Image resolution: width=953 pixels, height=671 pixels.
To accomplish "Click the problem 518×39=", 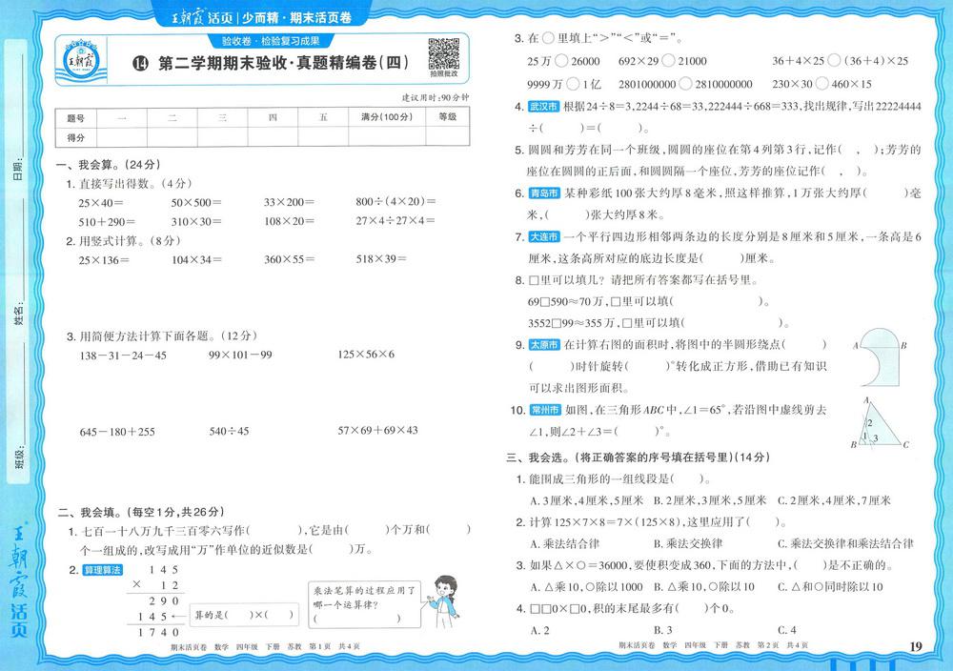I will point(381,259).
